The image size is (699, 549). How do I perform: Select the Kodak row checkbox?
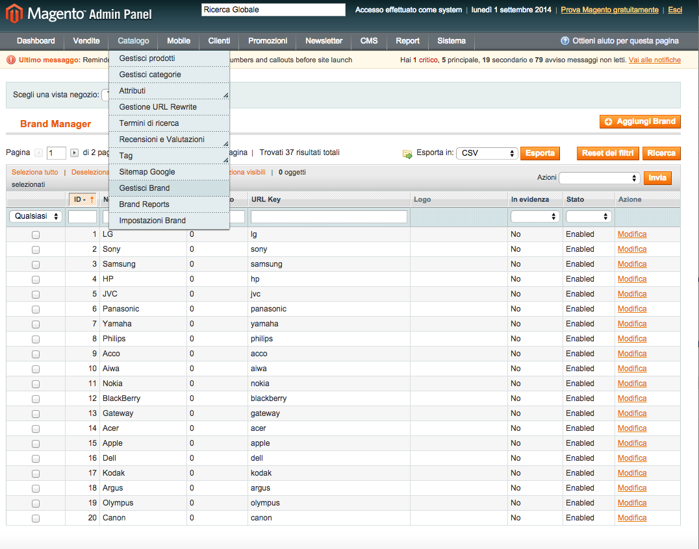click(x=36, y=473)
